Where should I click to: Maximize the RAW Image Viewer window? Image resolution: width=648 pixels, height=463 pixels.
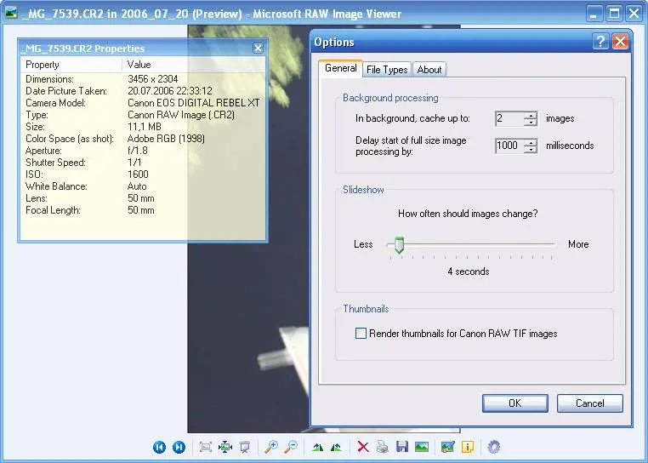[614, 14]
